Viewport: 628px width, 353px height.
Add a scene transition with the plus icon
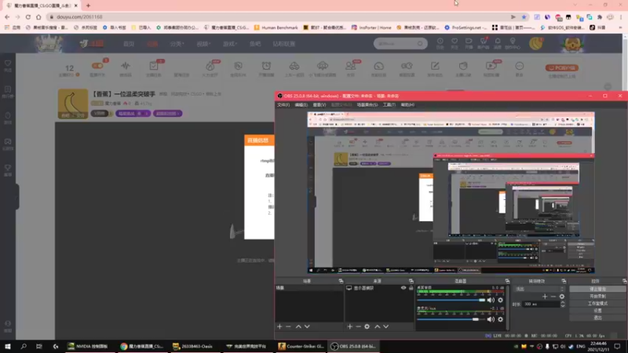pos(545,297)
